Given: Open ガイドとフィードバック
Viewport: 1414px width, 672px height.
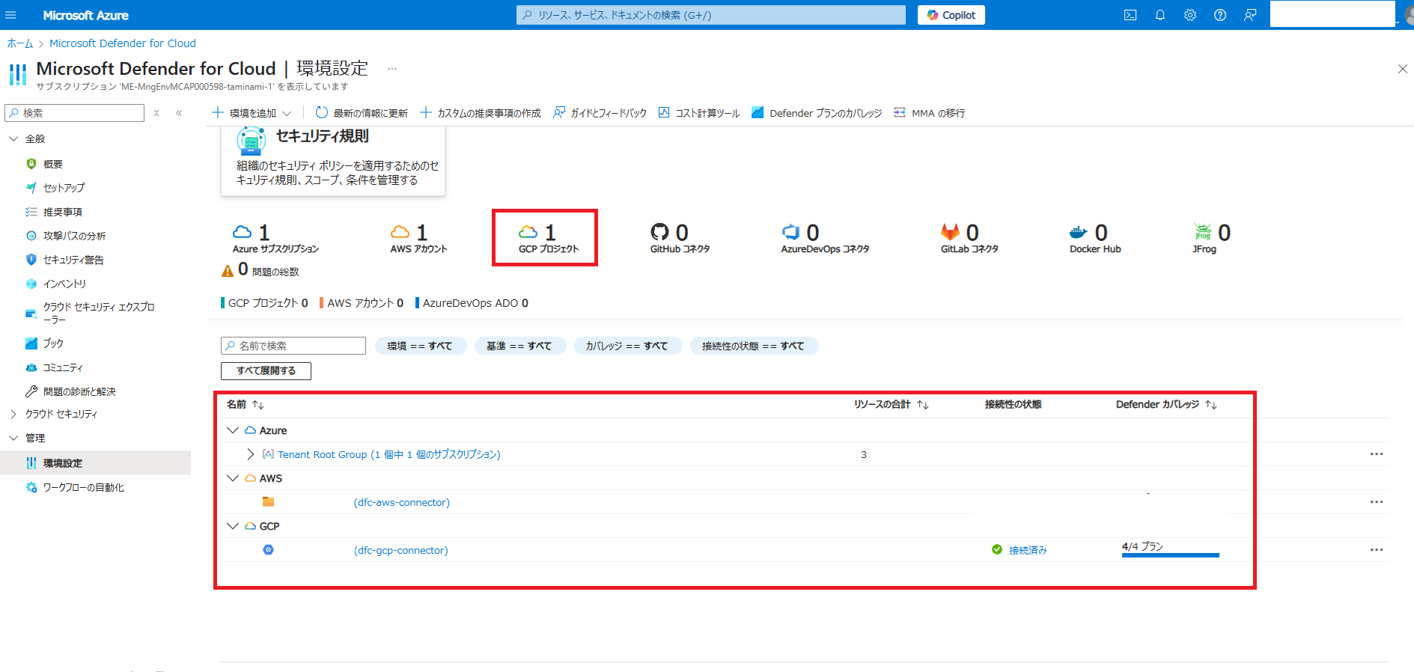Looking at the screenshot, I should pyautogui.click(x=600, y=113).
